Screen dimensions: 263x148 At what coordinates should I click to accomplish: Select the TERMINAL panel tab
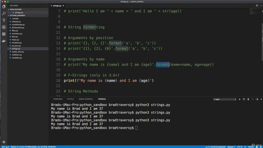coord(102,99)
